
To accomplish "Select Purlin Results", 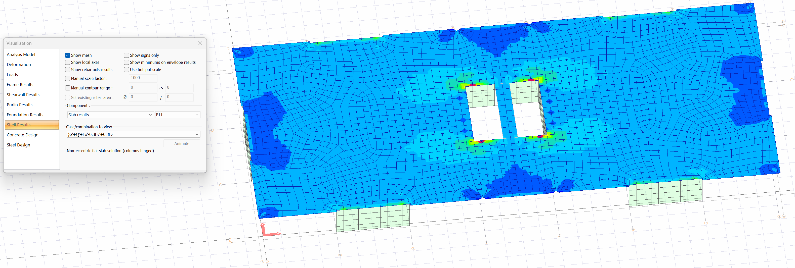I will point(19,104).
